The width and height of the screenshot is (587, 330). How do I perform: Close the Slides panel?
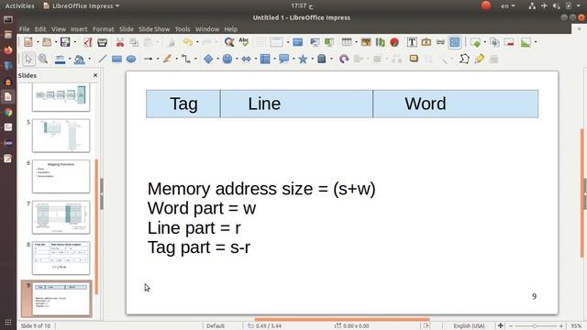(95, 75)
